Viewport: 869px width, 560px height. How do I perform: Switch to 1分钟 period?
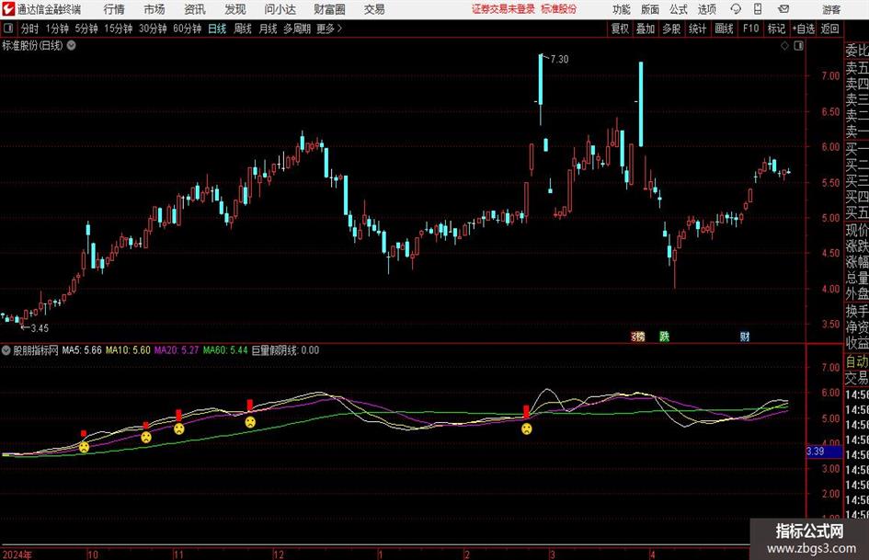click(57, 29)
